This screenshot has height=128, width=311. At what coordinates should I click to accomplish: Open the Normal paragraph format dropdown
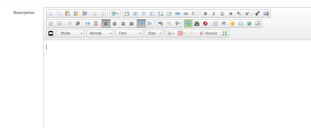(100, 33)
